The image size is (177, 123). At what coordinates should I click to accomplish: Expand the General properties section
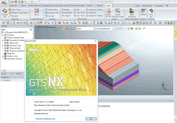[2, 80]
